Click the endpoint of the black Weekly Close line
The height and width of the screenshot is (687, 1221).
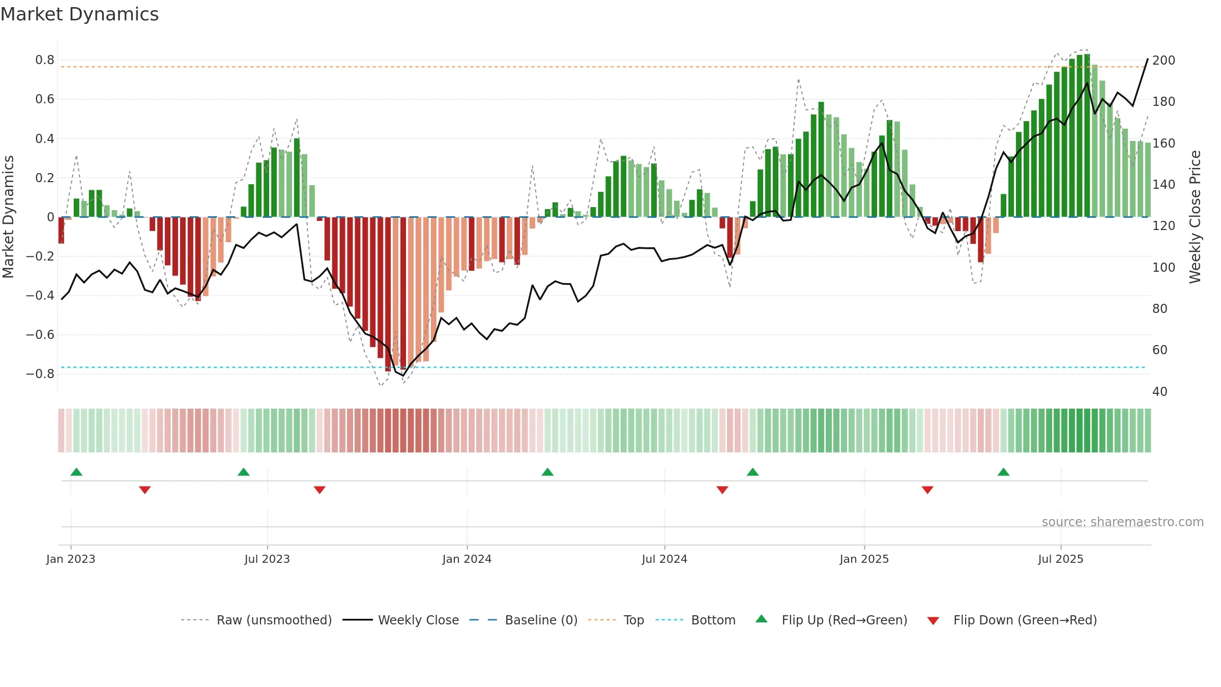pos(1148,59)
